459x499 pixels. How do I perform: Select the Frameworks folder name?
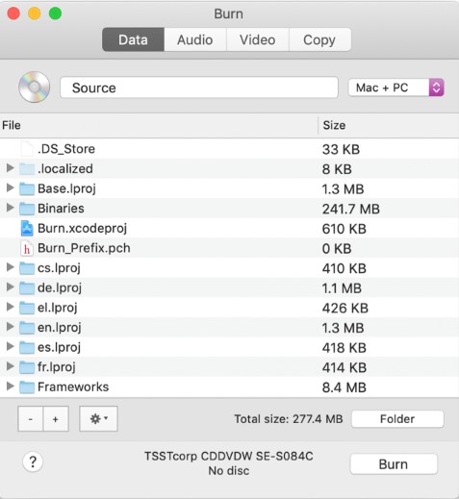point(73,387)
